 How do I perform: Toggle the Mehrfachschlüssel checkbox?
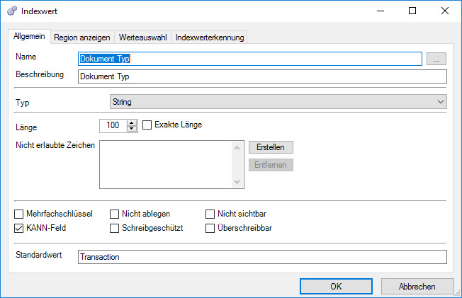(x=19, y=213)
